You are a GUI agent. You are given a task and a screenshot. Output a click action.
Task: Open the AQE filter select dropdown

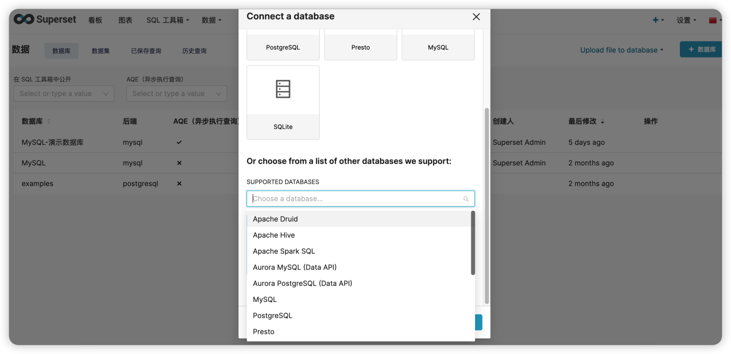177,94
